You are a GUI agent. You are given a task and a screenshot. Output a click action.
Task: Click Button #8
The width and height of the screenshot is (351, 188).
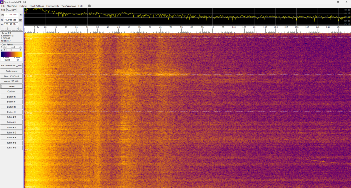11,107
